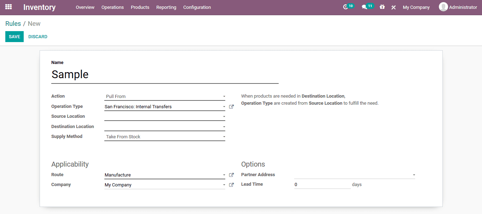Discard the current changes
Screen dimensions: 482x214
[x=37, y=36]
